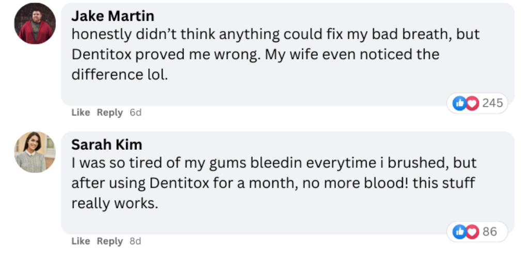
Task: Click thumbs-up reaction icon on Sarah's comment
Action: tap(459, 232)
